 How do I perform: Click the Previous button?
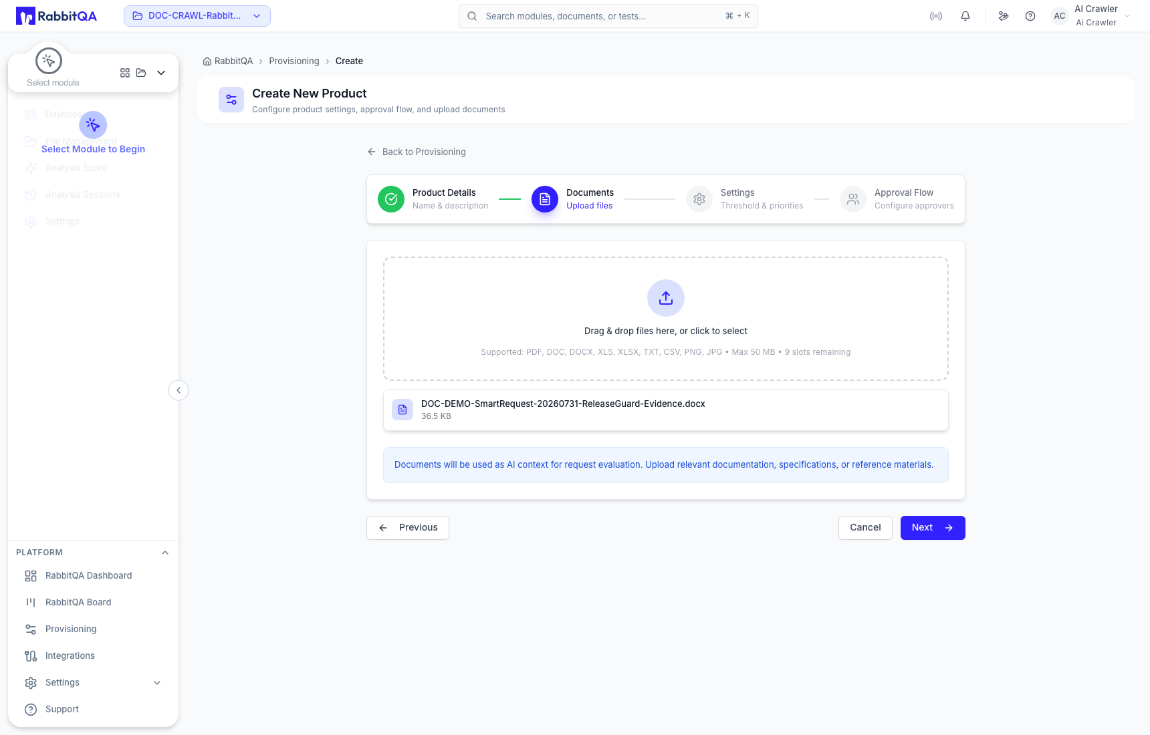coord(408,528)
